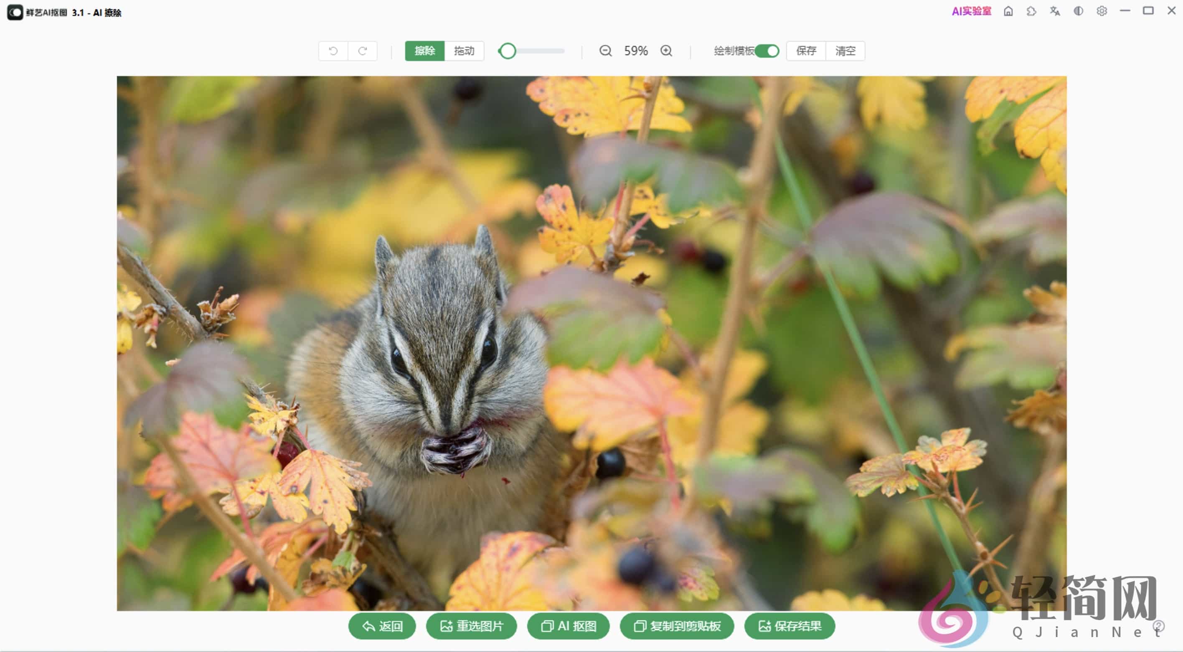Click 复制到剪贴板 copy button
The height and width of the screenshot is (652, 1183).
click(x=677, y=626)
